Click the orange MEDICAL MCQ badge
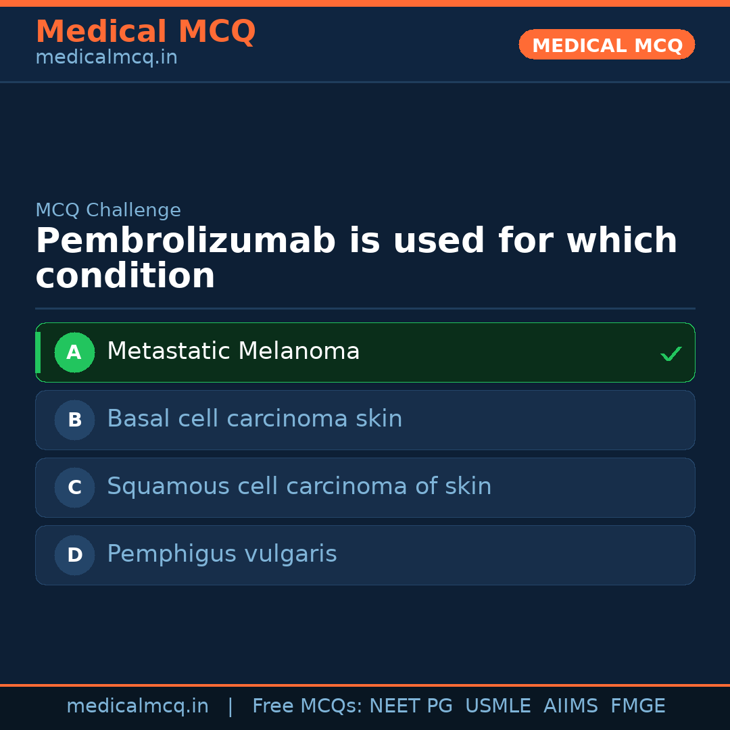 [606, 45]
